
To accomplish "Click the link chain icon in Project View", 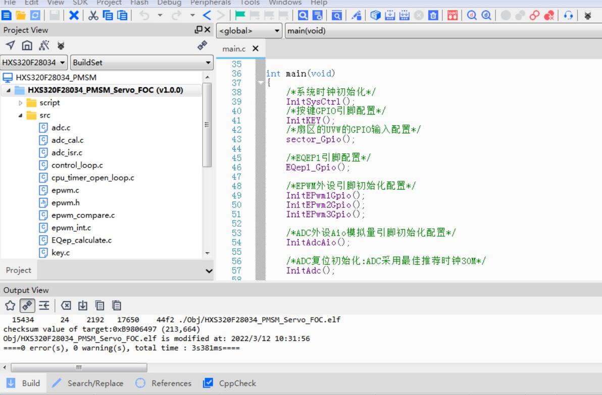I will [x=203, y=45].
